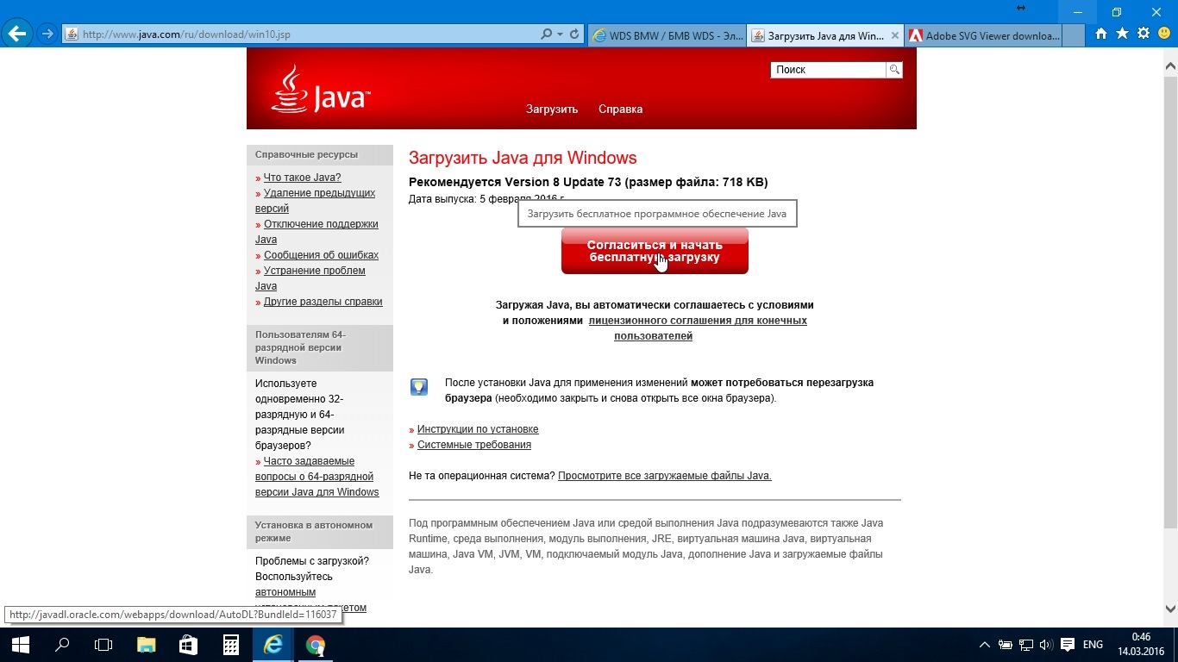
Task: Click the taskbar clock 0:46 date
Action: pyautogui.click(x=1141, y=645)
